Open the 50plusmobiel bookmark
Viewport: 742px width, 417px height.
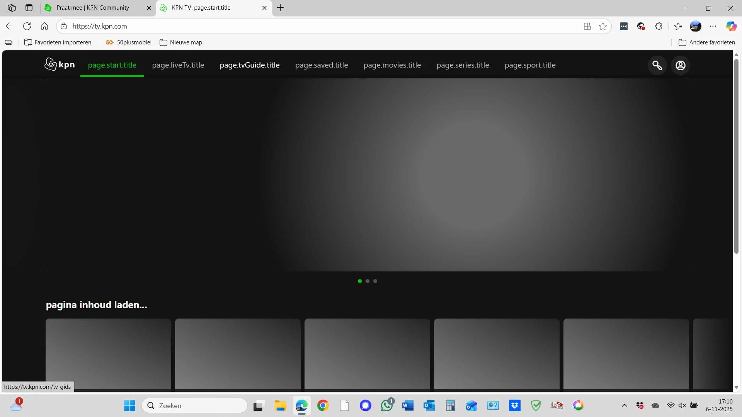click(x=129, y=42)
